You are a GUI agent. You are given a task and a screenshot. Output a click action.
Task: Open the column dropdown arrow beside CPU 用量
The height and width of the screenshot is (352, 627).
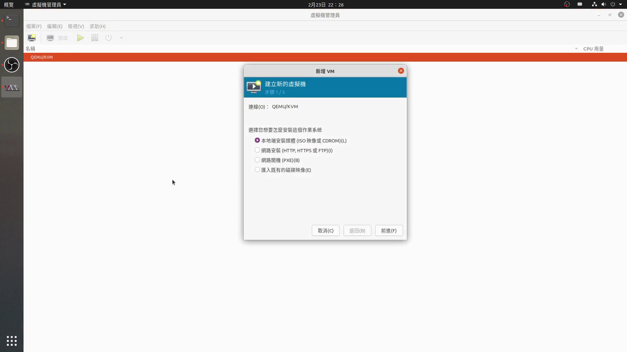[576, 49]
